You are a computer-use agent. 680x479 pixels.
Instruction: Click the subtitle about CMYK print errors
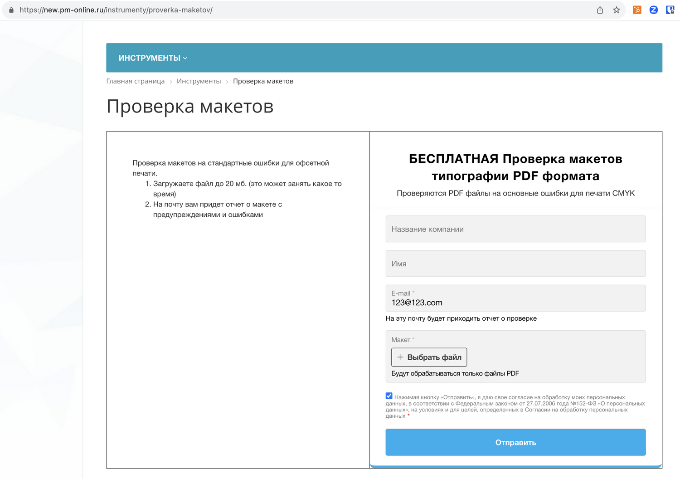point(515,193)
